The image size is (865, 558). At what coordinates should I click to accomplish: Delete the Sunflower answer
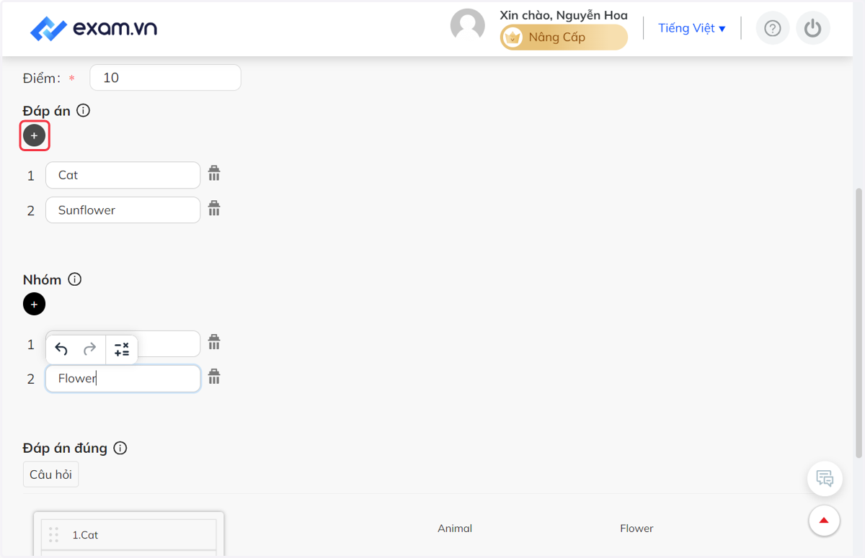[214, 209]
